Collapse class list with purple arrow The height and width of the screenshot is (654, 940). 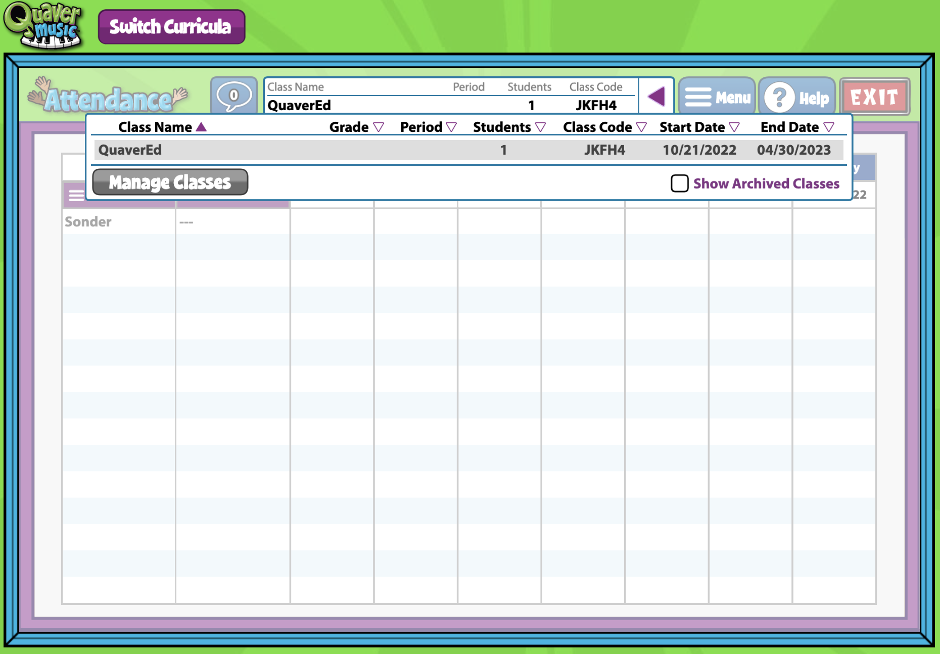pos(656,96)
